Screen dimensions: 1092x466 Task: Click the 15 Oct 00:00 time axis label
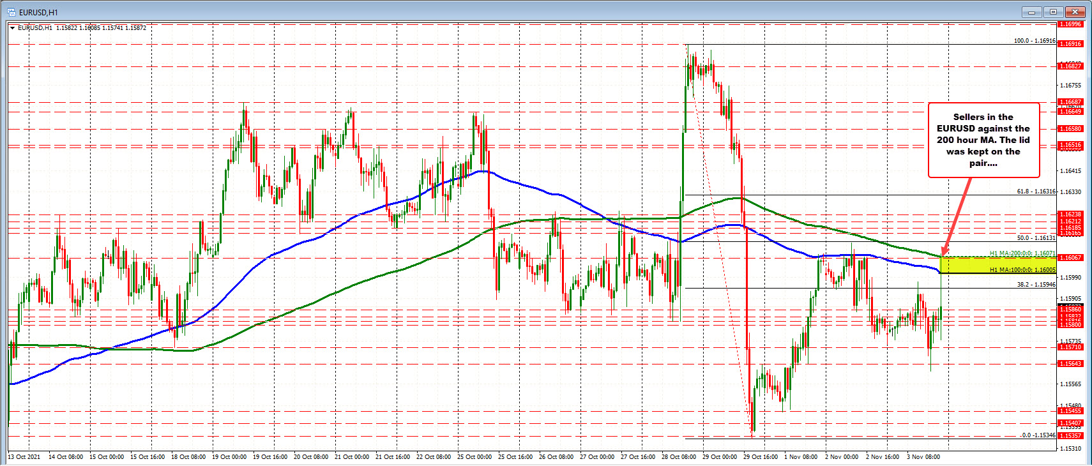(x=107, y=457)
